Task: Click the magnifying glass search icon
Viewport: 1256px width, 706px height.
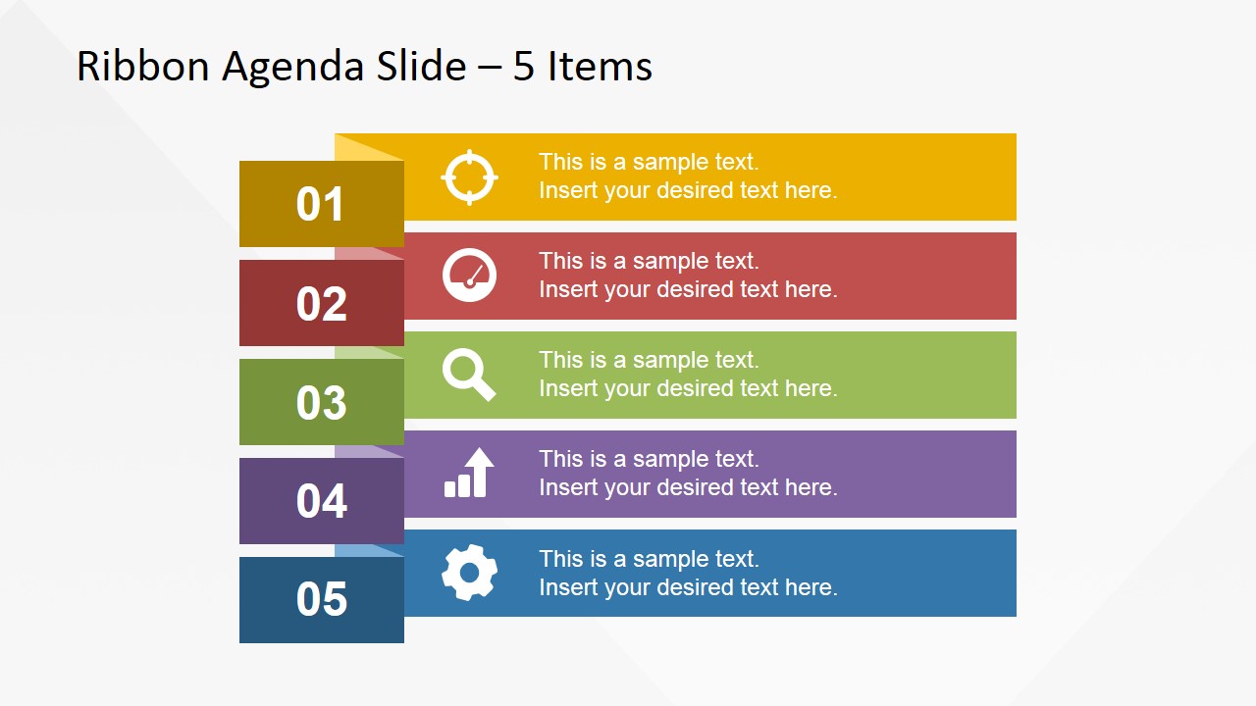Action: tap(468, 376)
